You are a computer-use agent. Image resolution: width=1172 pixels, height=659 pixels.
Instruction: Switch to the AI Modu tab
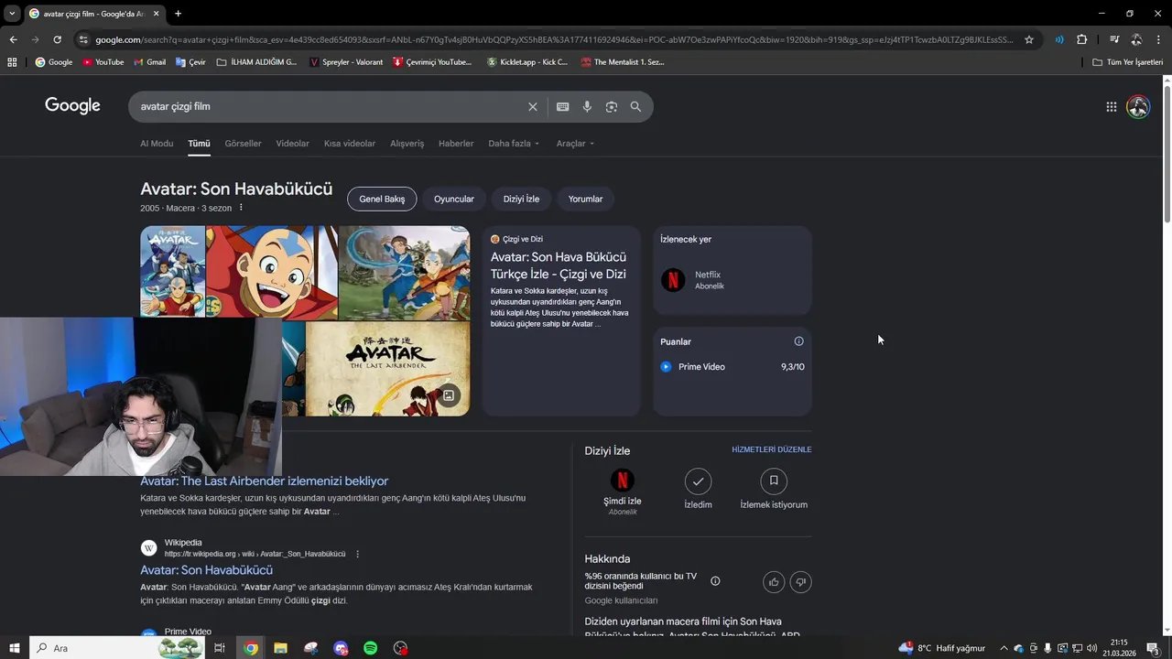157,144
